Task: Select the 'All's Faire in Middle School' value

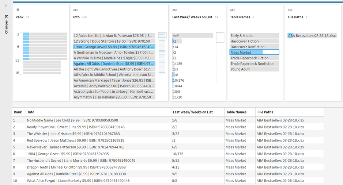Action: click(x=114, y=75)
